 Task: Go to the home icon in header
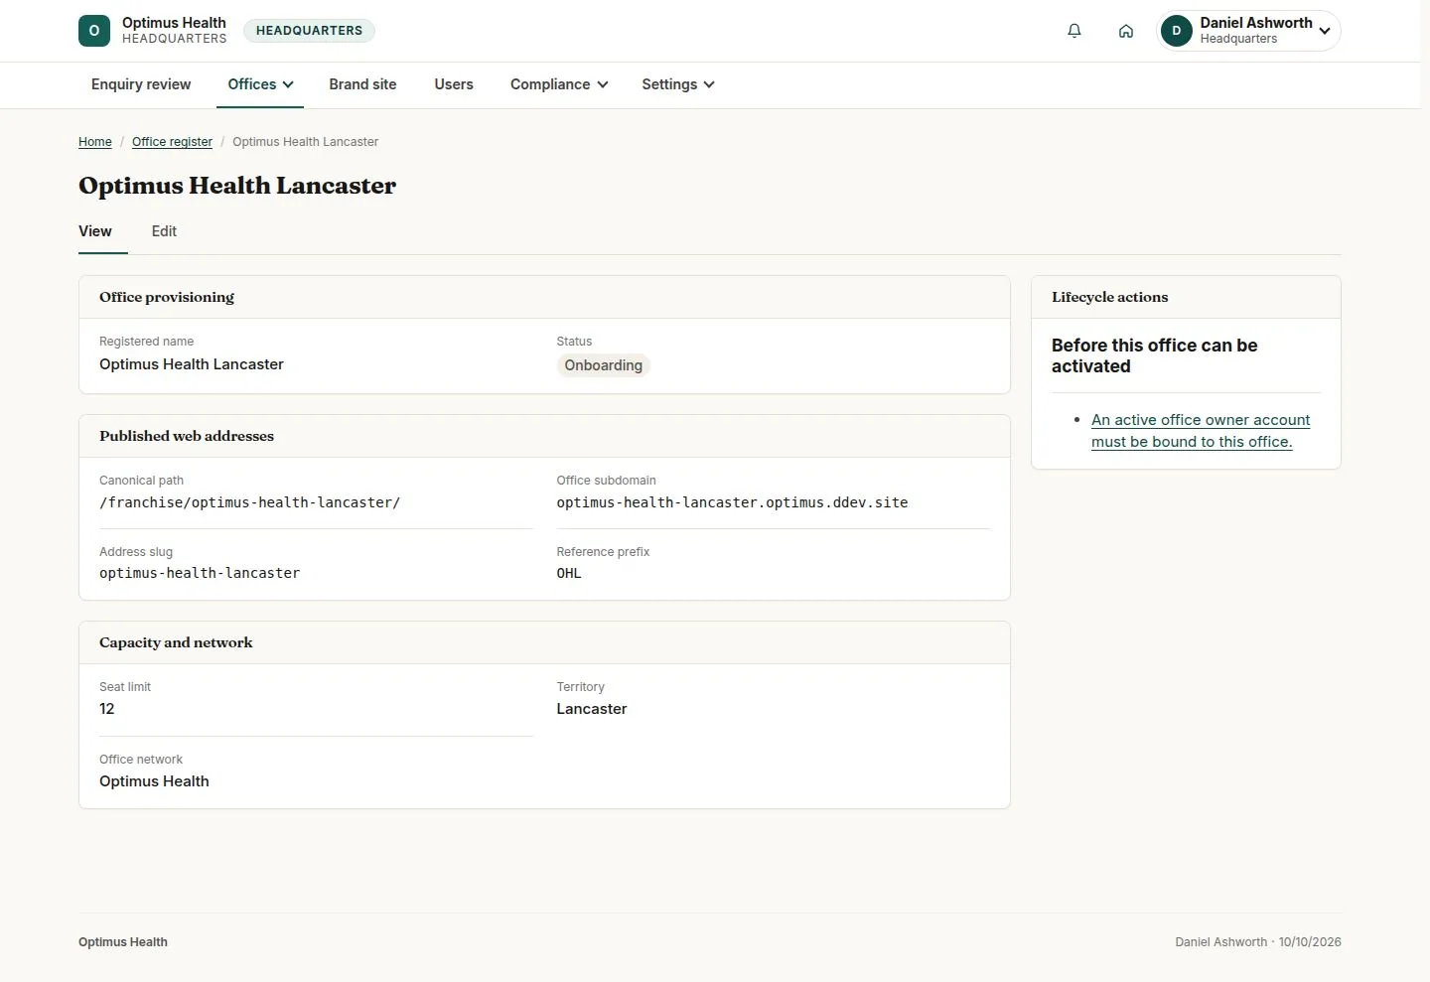tap(1126, 31)
